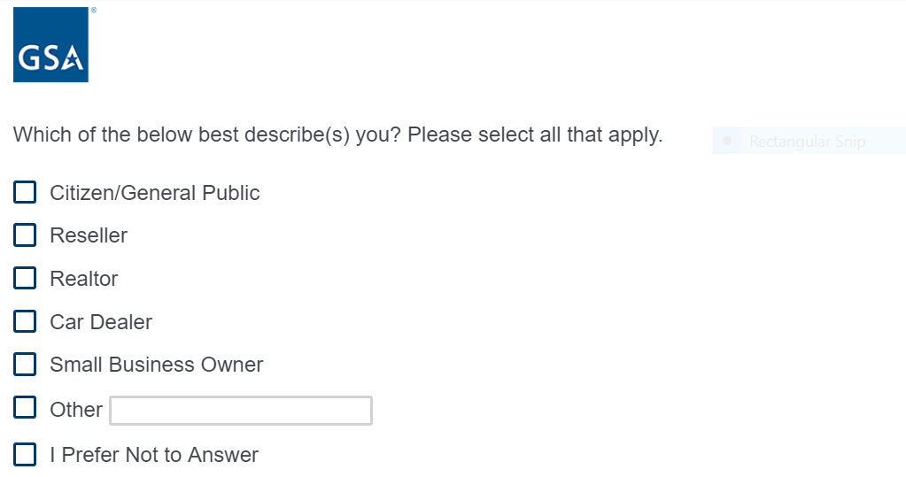
Task: Select the Car Dealer checkbox
Action: pos(25,321)
